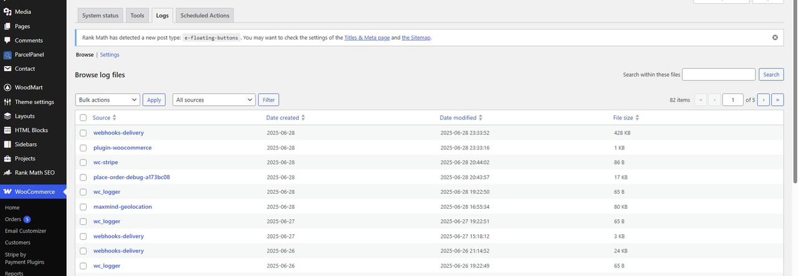Go to next page of logs
The height and width of the screenshot is (276, 798).
coord(763,100)
